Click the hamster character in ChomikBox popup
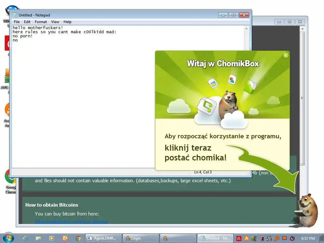 point(228,104)
